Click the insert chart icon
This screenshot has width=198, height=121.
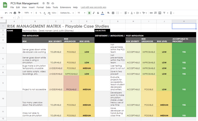[160, 13]
